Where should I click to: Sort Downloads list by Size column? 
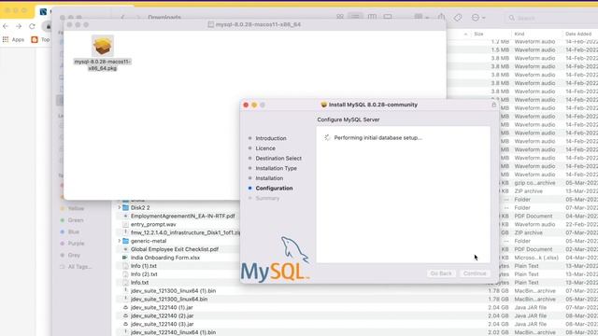coord(478,34)
